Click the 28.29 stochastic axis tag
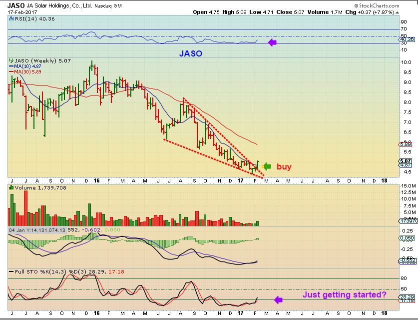418x320 pixels. 407,296
